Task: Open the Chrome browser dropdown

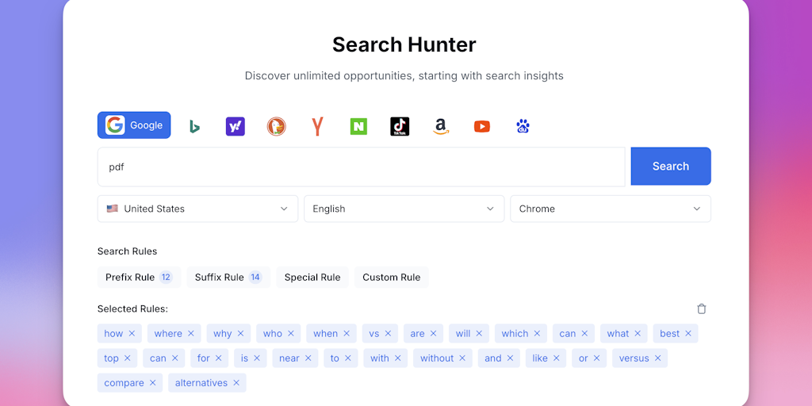Action: pyautogui.click(x=611, y=209)
